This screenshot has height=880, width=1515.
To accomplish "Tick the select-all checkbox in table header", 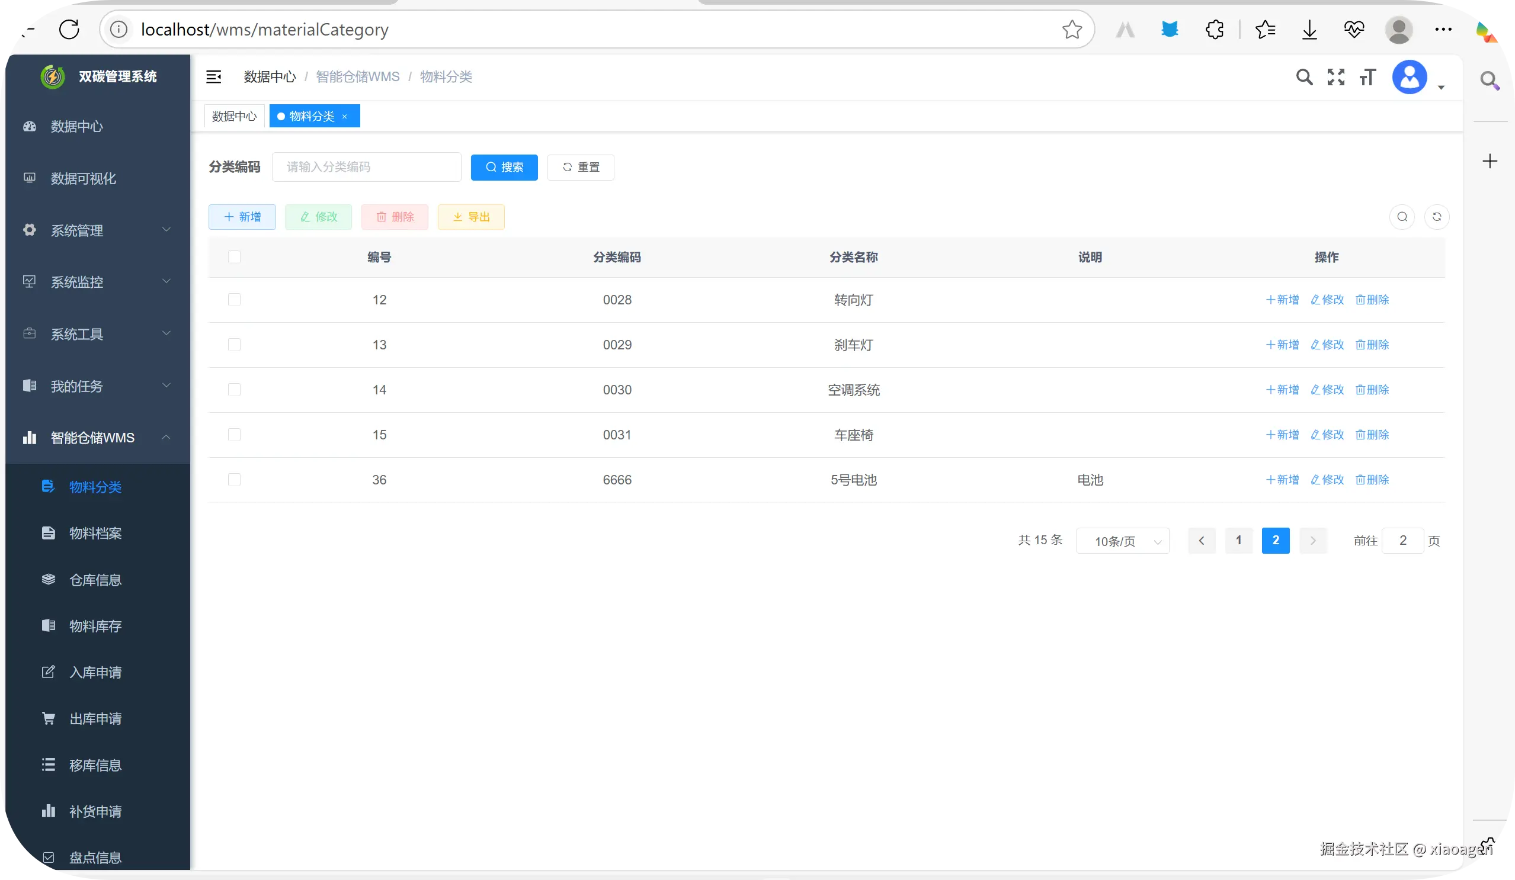I will pos(235,257).
